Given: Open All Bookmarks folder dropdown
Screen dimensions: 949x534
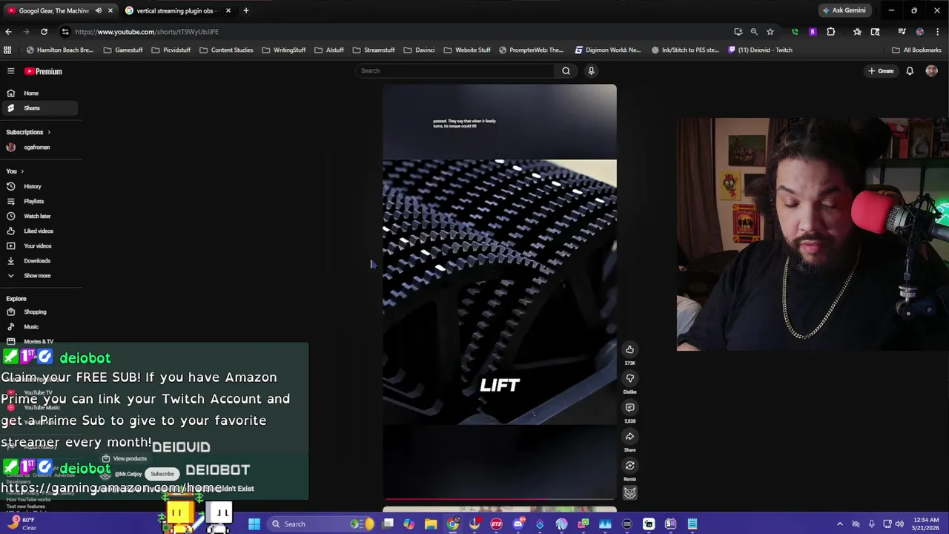Looking at the screenshot, I should (x=916, y=50).
